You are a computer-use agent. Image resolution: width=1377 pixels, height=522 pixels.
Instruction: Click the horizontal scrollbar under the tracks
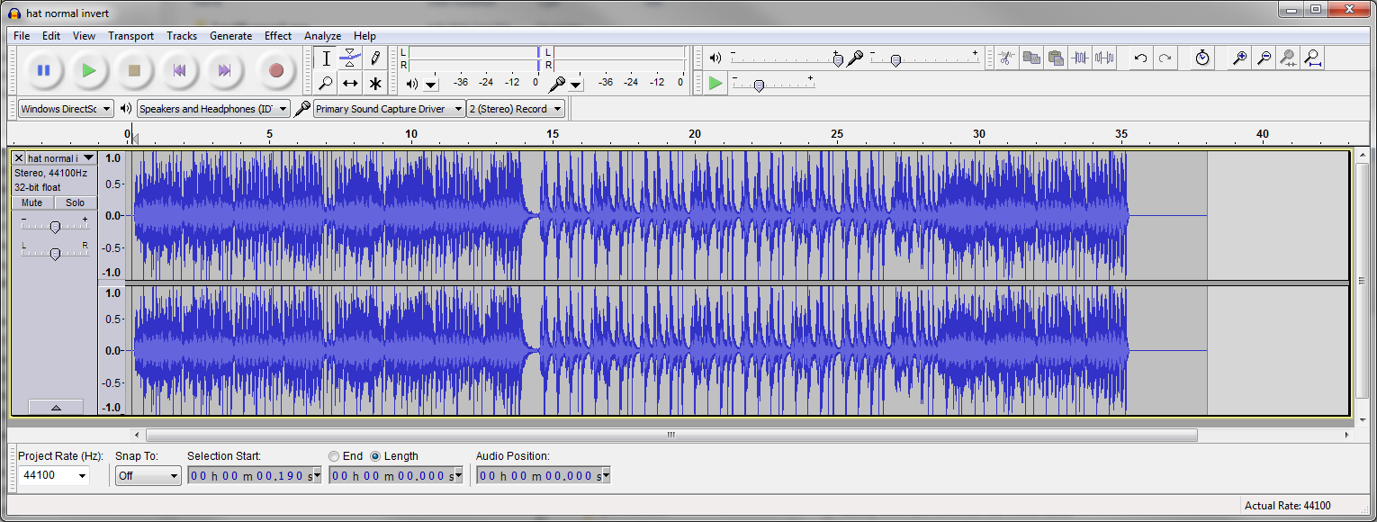[x=671, y=435]
